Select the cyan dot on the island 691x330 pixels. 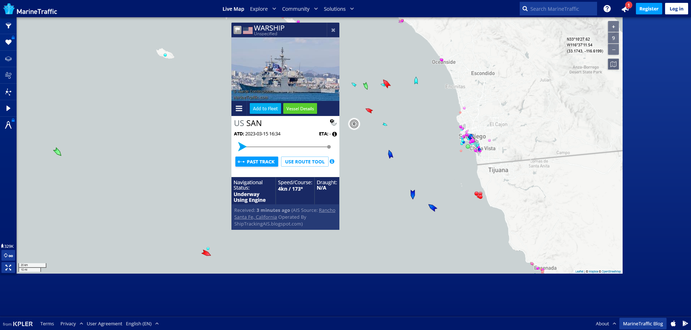tap(165, 55)
